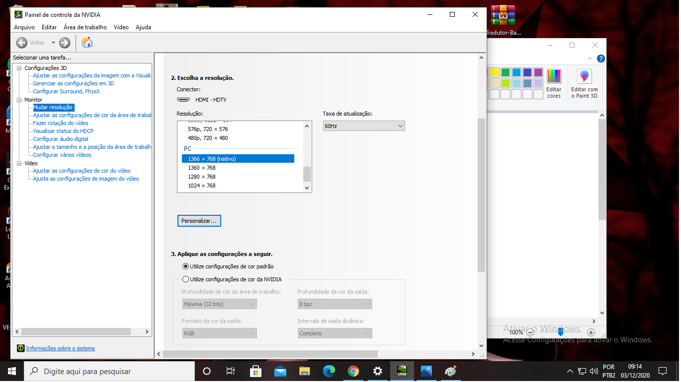Image resolution: width=681 pixels, height=382 pixels.
Task: Go to the NVIDIA home page icon
Action: [x=87, y=43]
